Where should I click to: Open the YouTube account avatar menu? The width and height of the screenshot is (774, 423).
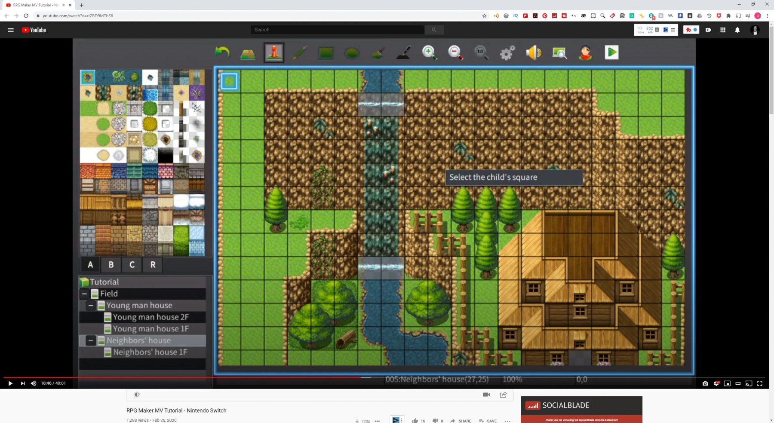(x=755, y=30)
